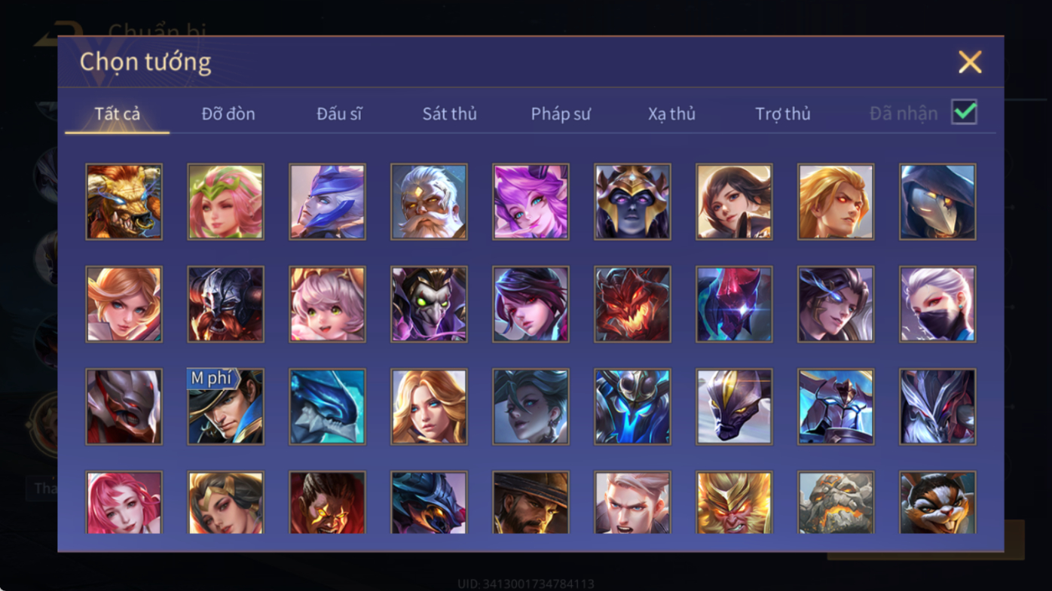1052x591 pixels.
Task: Select the white-haired masked ninja hero
Action: coord(937,304)
